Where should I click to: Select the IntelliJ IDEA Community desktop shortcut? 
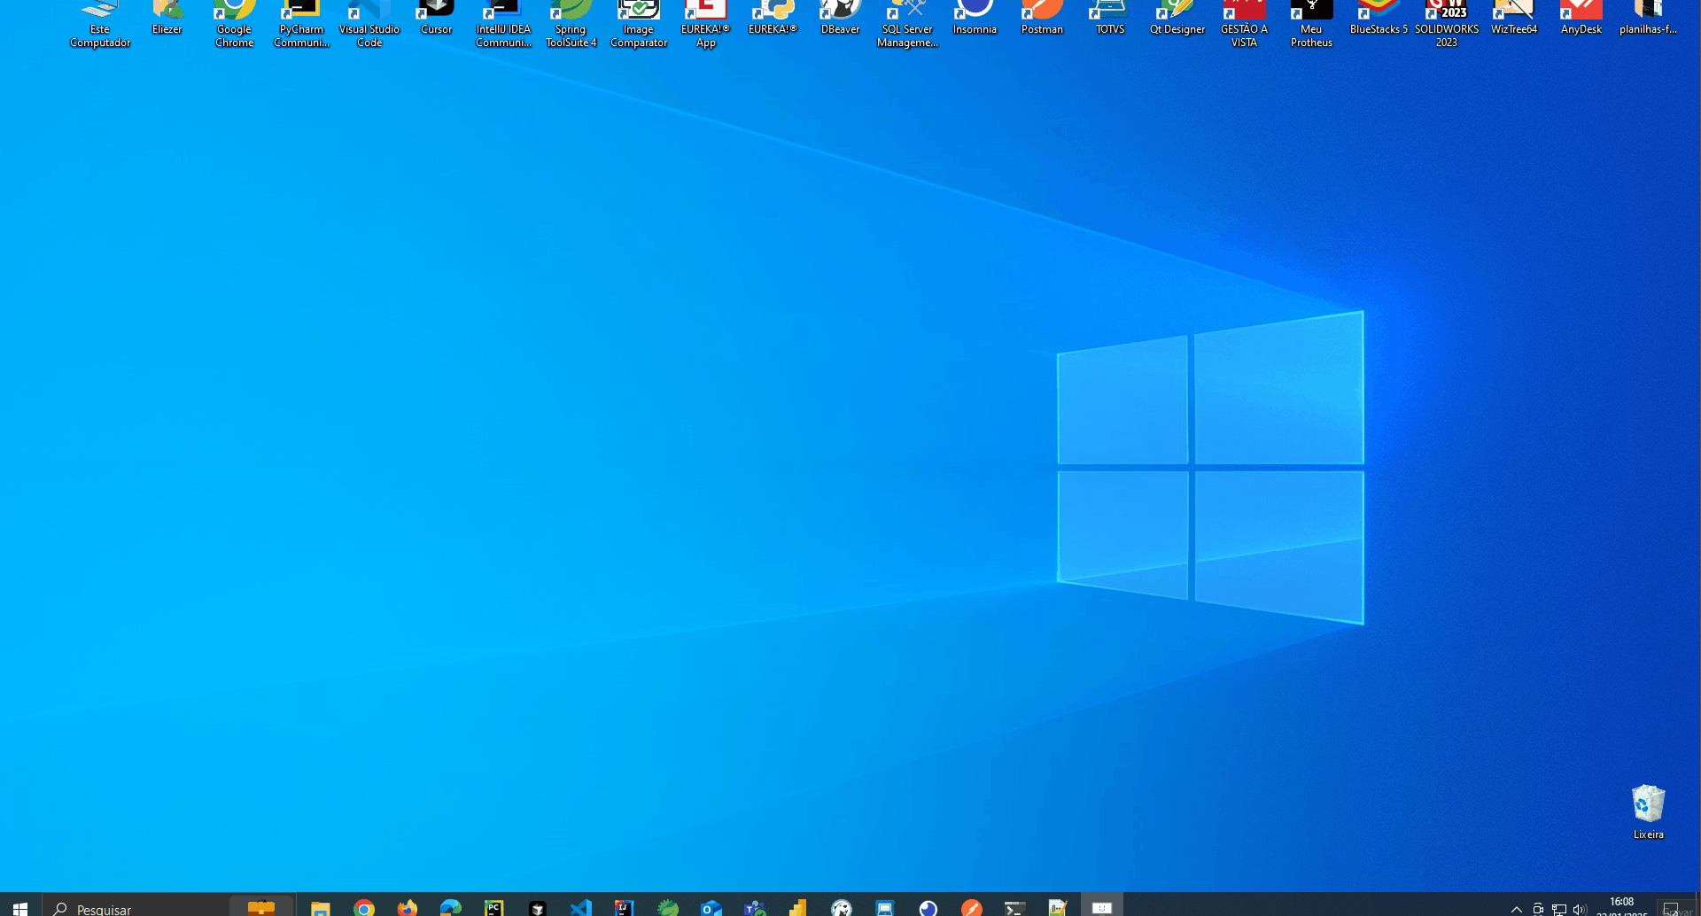click(503, 24)
